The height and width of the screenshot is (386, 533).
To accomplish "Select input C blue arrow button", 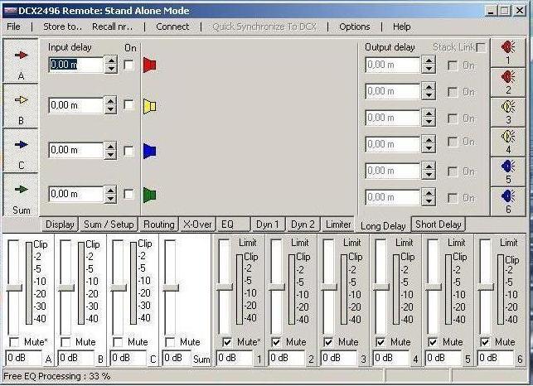I will click(x=21, y=151).
